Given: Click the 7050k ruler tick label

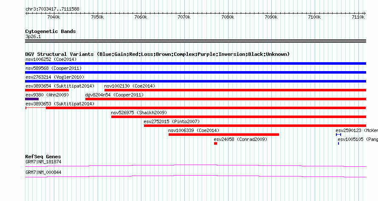Looking at the screenshot, I should pos(97,17).
